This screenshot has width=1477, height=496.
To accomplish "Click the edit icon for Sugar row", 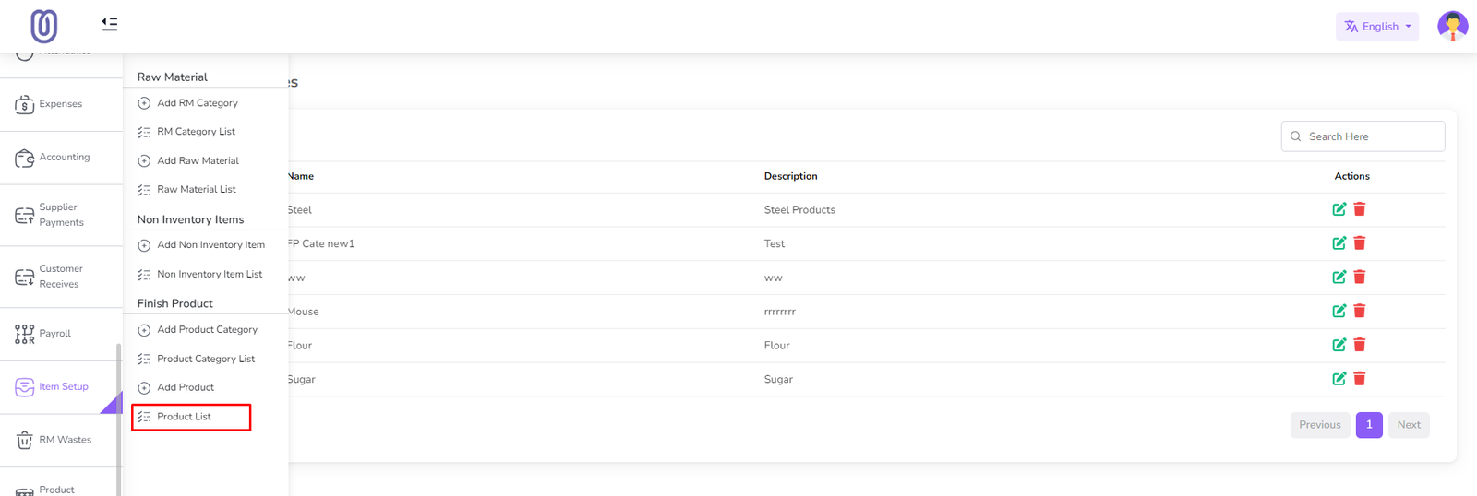I will [1339, 379].
